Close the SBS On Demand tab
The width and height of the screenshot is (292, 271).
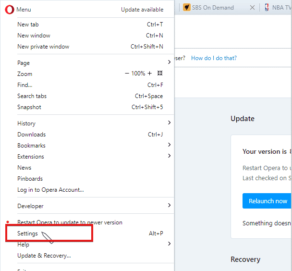coord(252,8)
